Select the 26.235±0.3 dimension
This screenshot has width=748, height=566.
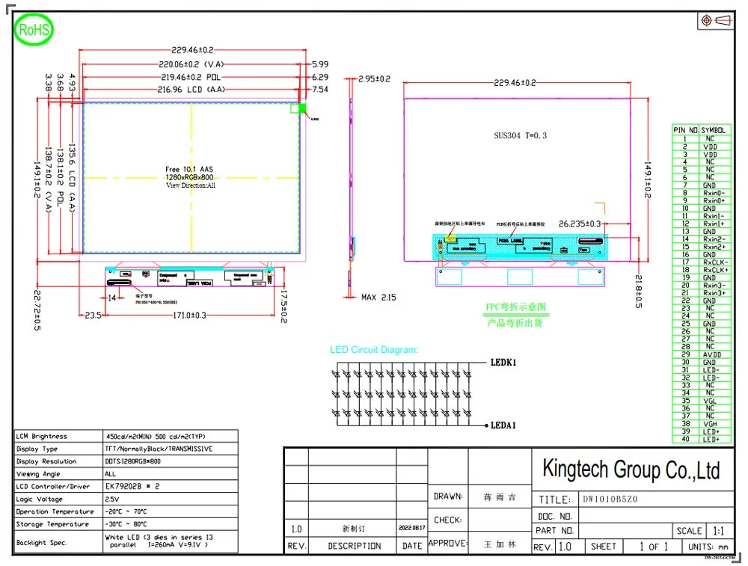pos(580,224)
